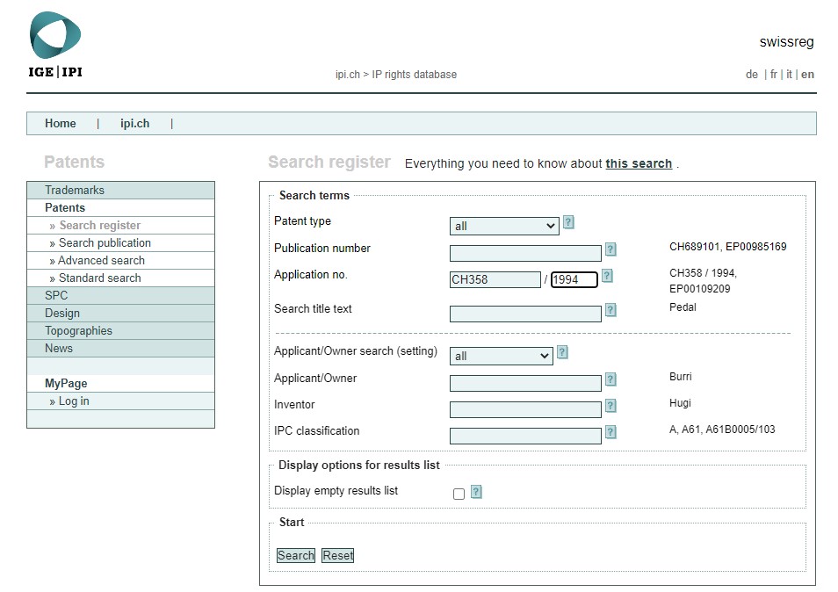This screenshot has width=838, height=592.
Task: Select Standard search in sidebar
Action: point(121,278)
